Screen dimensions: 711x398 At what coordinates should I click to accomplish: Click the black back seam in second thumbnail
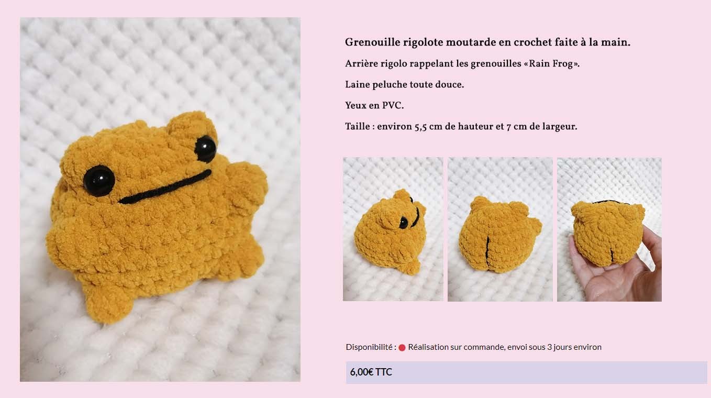coord(487,250)
